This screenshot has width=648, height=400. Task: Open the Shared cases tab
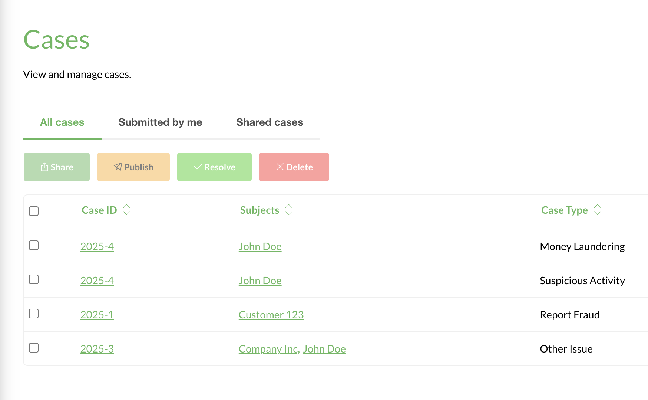point(270,122)
